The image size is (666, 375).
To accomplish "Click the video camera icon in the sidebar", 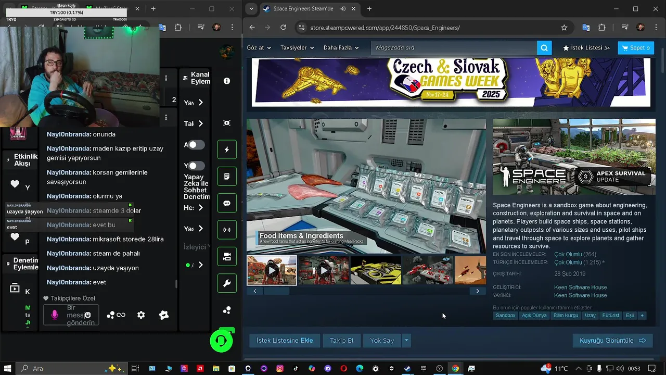I will pyautogui.click(x=227, y=257).
